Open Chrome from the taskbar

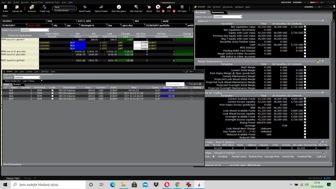click(x=177, y=184)
